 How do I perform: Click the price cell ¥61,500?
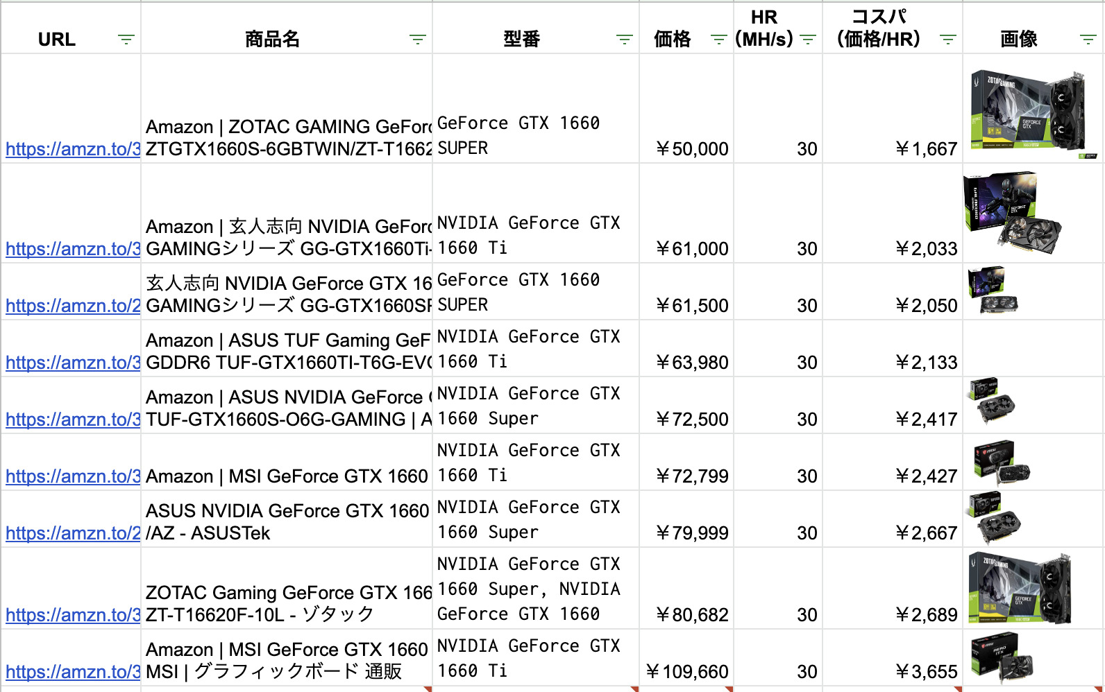click(x=686, y=292)
